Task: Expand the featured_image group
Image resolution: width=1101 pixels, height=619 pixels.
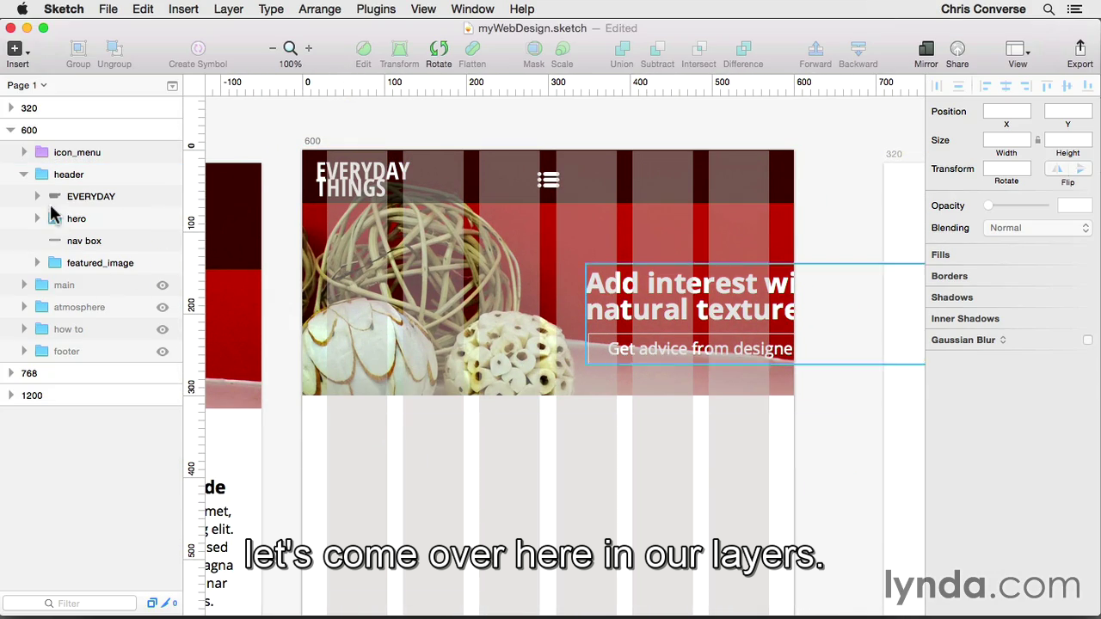Action: pos(37,263)
